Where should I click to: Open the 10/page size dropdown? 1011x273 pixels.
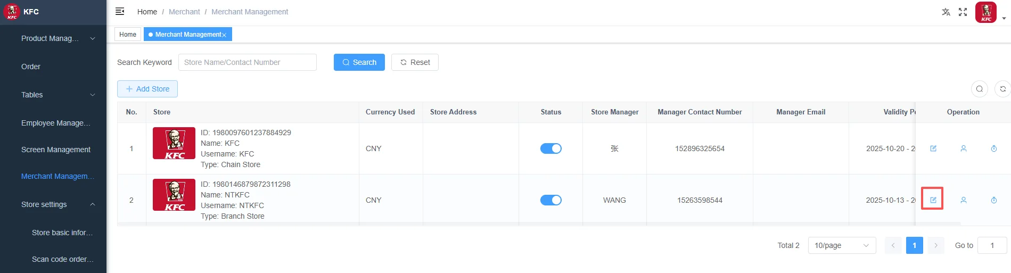pyautogui.click(x=842, y=245)
